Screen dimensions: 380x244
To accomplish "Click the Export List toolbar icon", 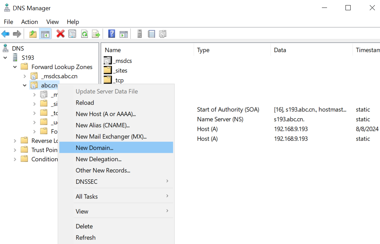I will click(x=96, y=34).
